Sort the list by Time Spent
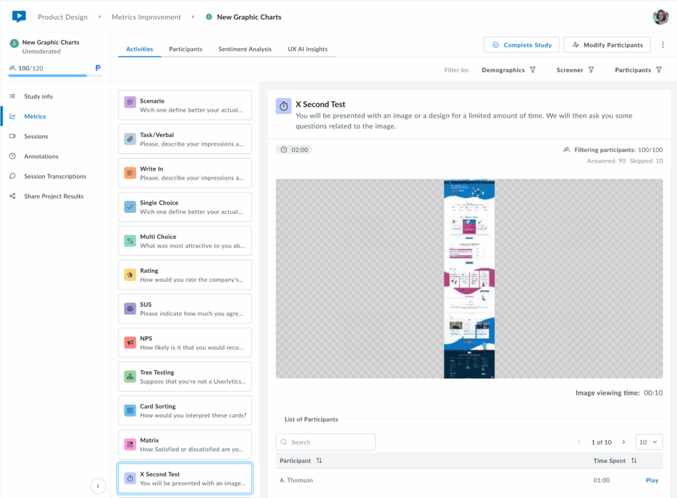The height and width of the screenshot is (498, 677). pyautogui.click(x=633, y=460)
